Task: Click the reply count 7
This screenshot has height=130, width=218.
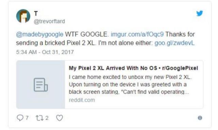Action: (x=27, y=118)
